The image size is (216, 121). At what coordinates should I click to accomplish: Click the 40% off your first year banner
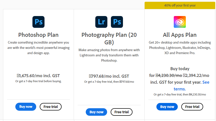180,5
